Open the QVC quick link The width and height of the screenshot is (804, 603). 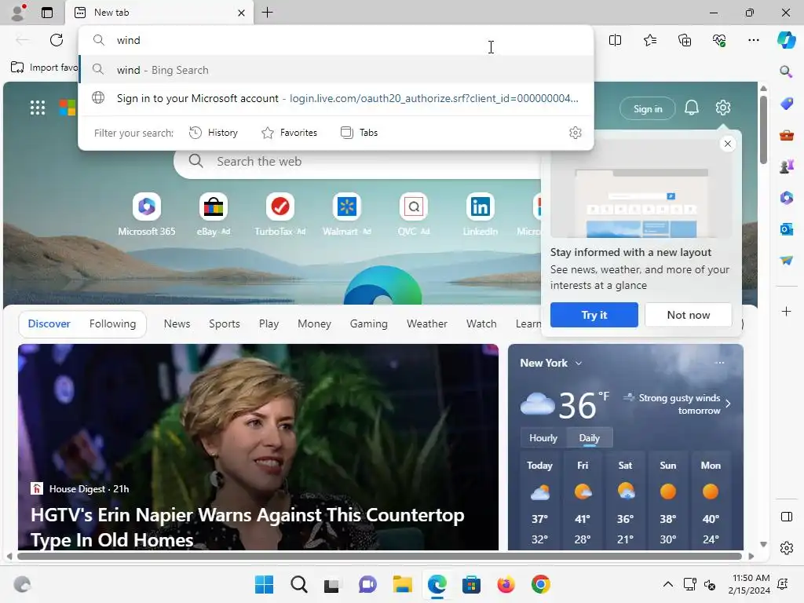click(413, 214)
